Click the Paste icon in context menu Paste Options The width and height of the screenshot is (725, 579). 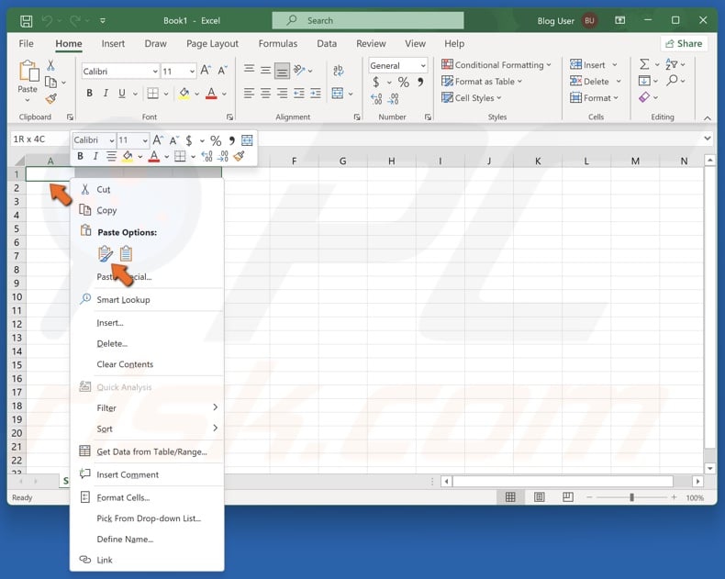point(105,254)
